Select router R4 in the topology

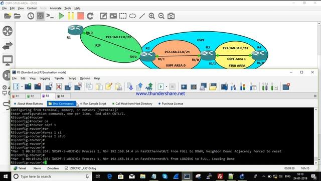(259, 55)
